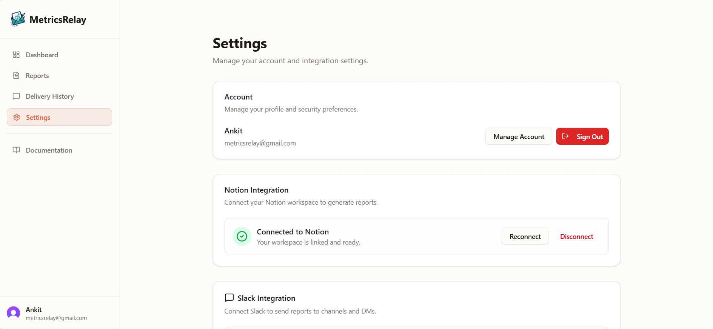
Task: Click 'Manage your account and integration settings.' subtitle
Action: [290, 61]
